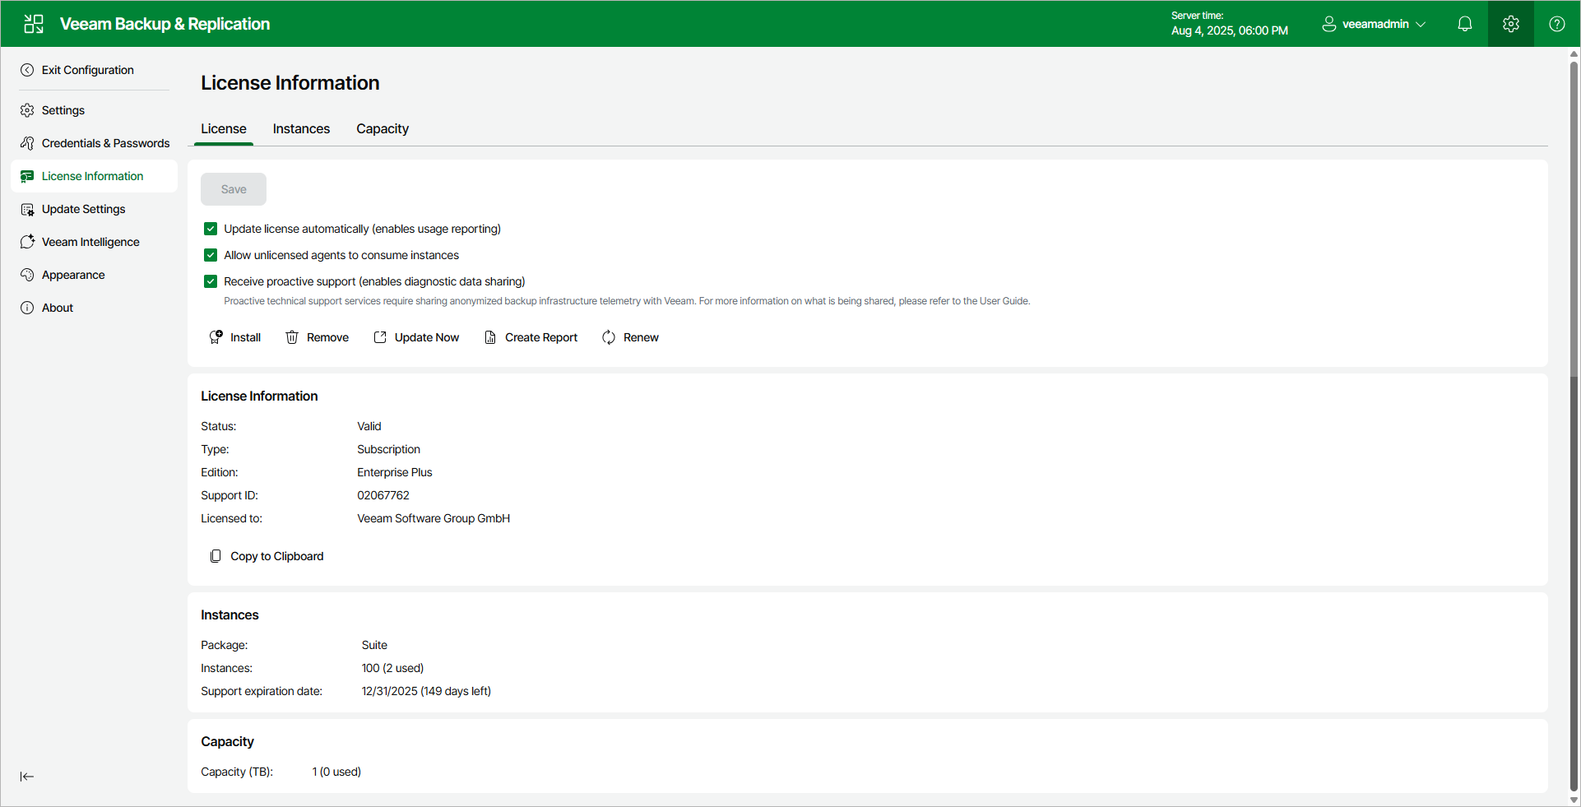Click the Enterprise Plus edition value

pyautogui.click(x=395, y=472)
